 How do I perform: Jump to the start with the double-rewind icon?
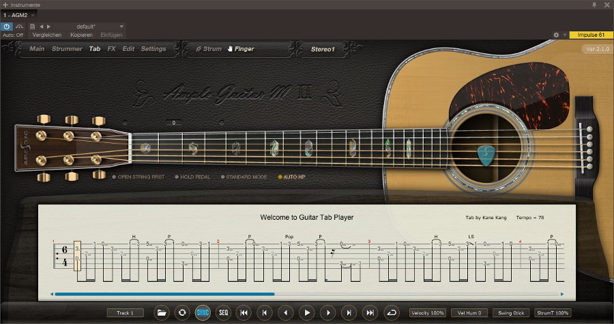coord(244,312)
